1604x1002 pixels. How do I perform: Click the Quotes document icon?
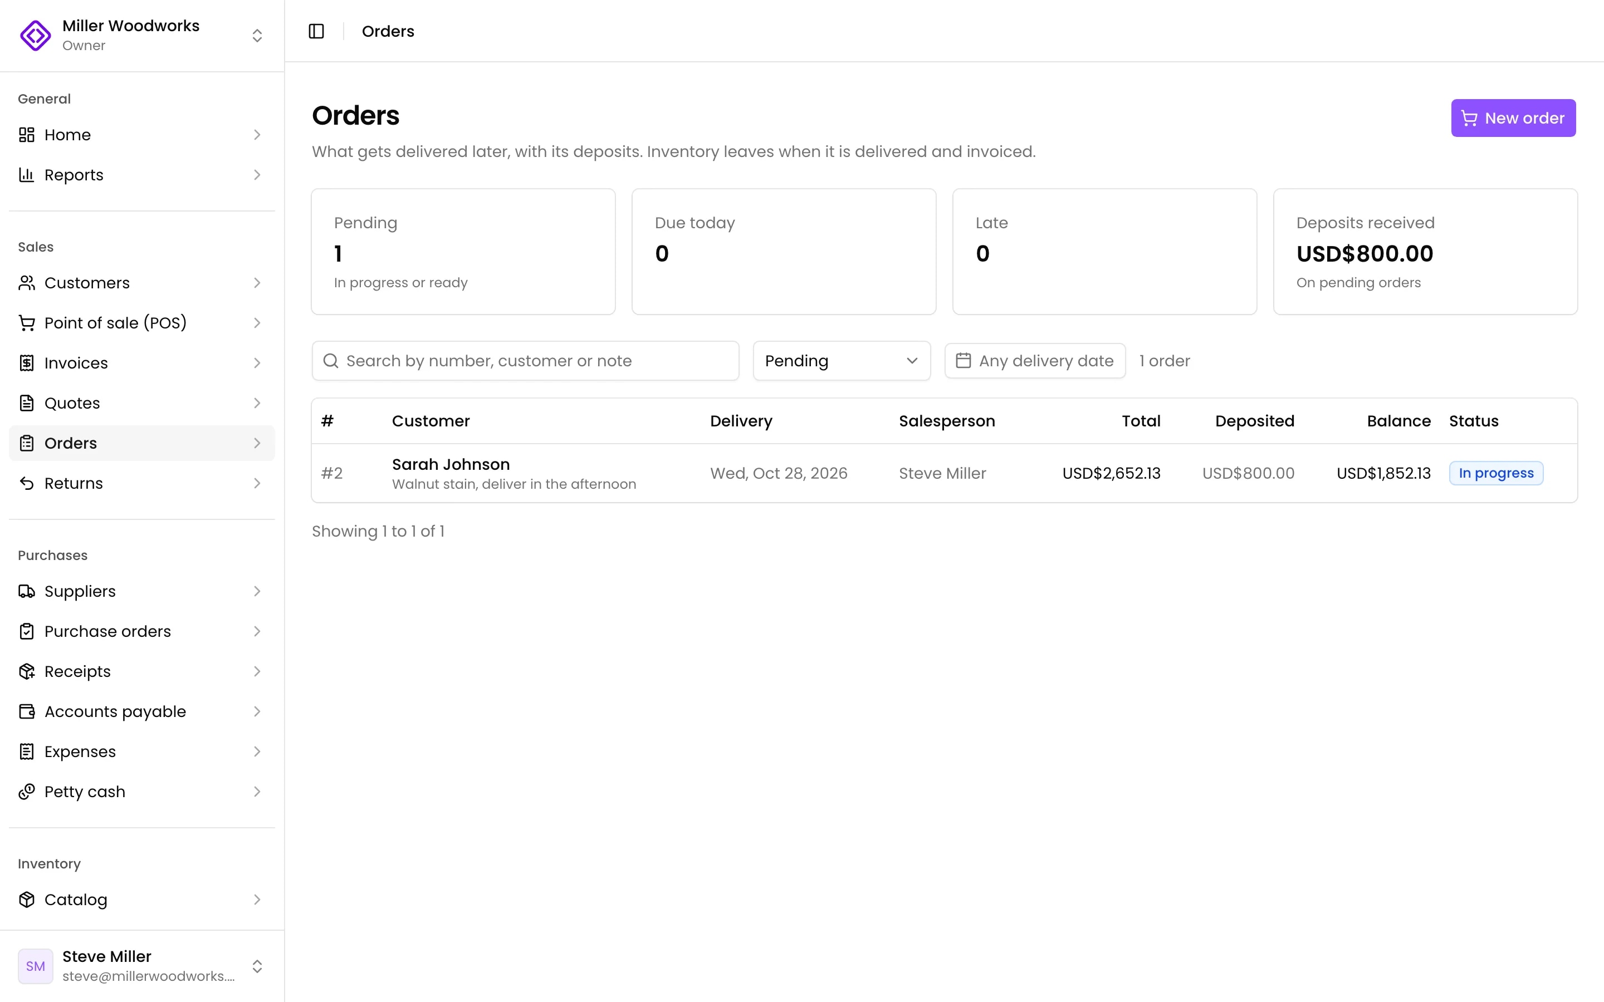(x=27, y=403)
